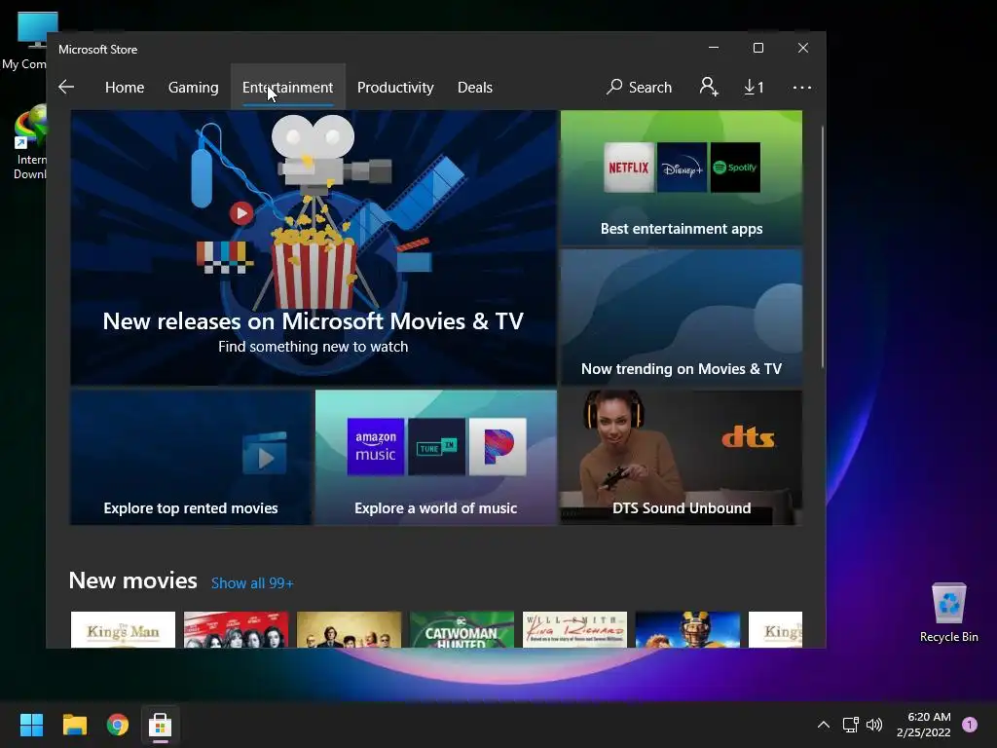Screen dimensions: 997x748
Task: Open the account sign-in icon
Action: [709, 87]
